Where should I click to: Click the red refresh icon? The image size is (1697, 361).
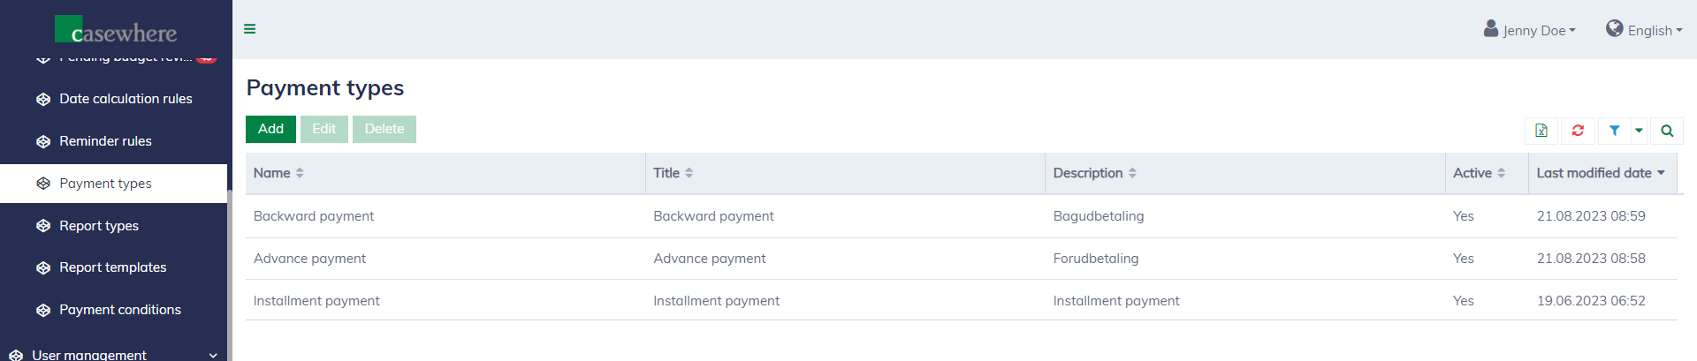coord(1578,131)
